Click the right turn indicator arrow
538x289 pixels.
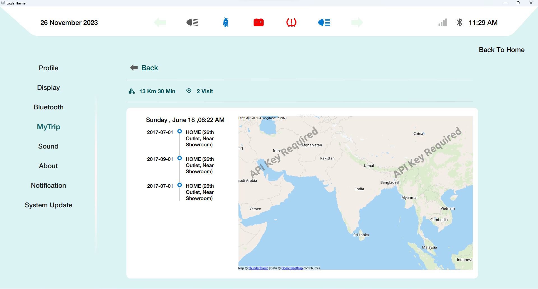(x=357, y=22)
